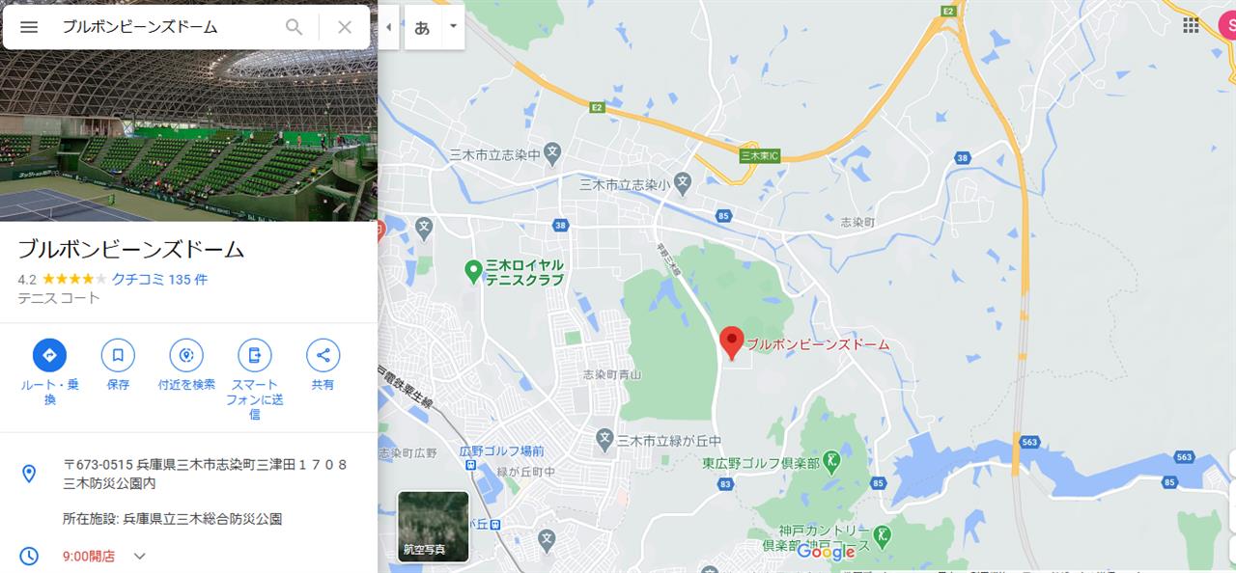Open the Google apps grid icon

[x=1191, y=25]
